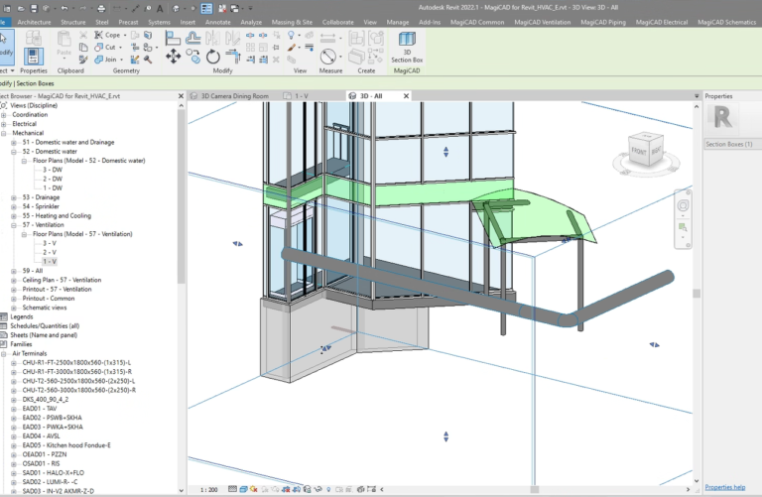Click the Join geometry tool
The width and height of the screenshot is (762, 497).
pos(105,60)
